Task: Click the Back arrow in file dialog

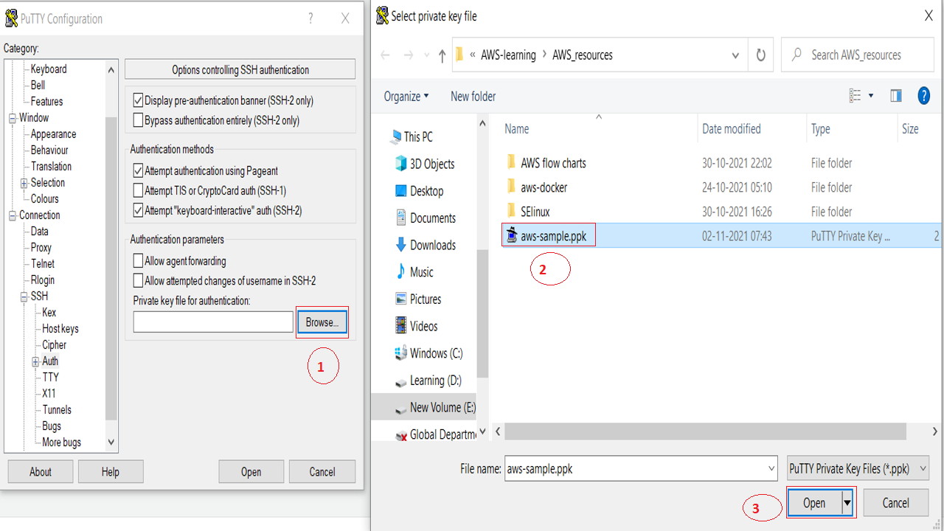Action: pos(385,55)
